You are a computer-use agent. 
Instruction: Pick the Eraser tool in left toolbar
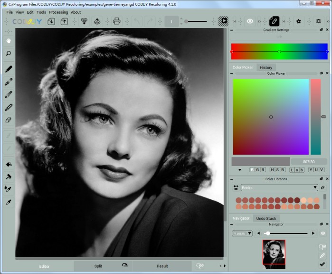[9, 120]
